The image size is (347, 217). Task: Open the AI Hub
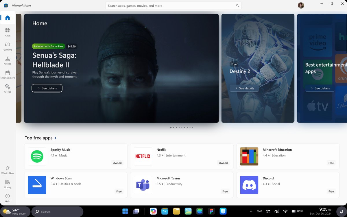click(x=7, y=88)
